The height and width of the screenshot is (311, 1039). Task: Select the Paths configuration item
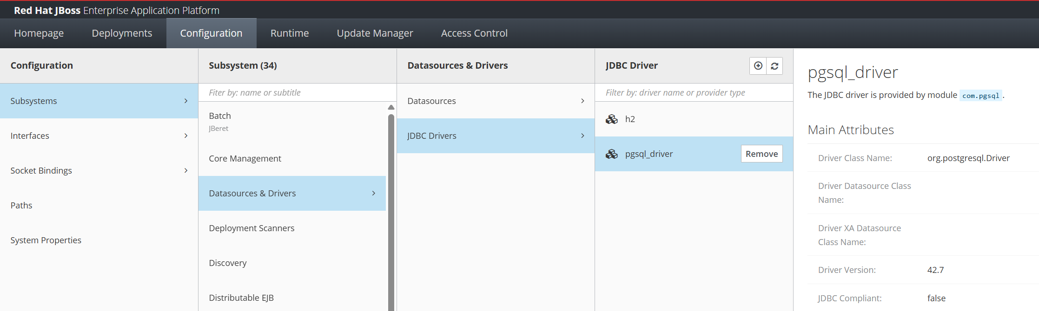click(99, 205)
